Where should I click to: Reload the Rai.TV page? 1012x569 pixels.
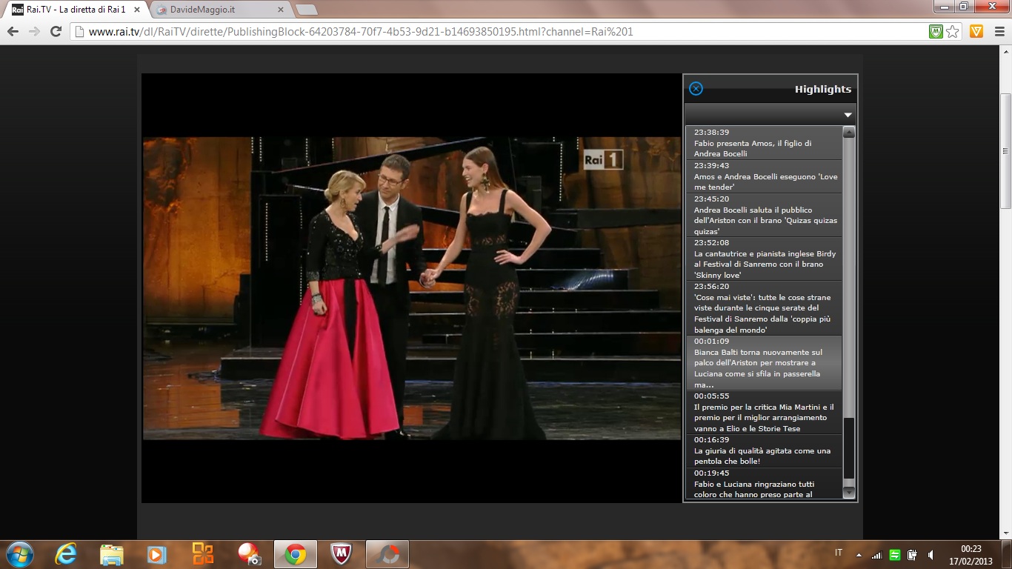[56, 32]
